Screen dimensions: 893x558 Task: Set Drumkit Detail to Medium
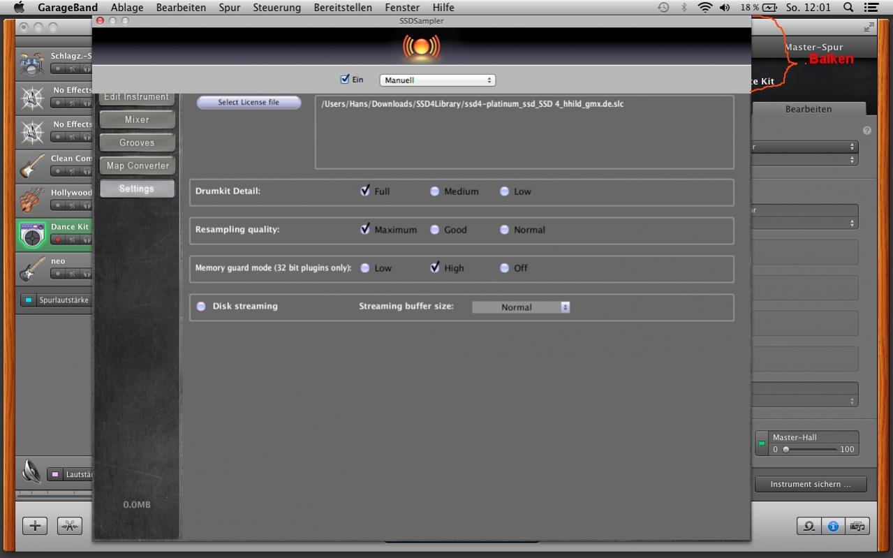pos(434,191)
